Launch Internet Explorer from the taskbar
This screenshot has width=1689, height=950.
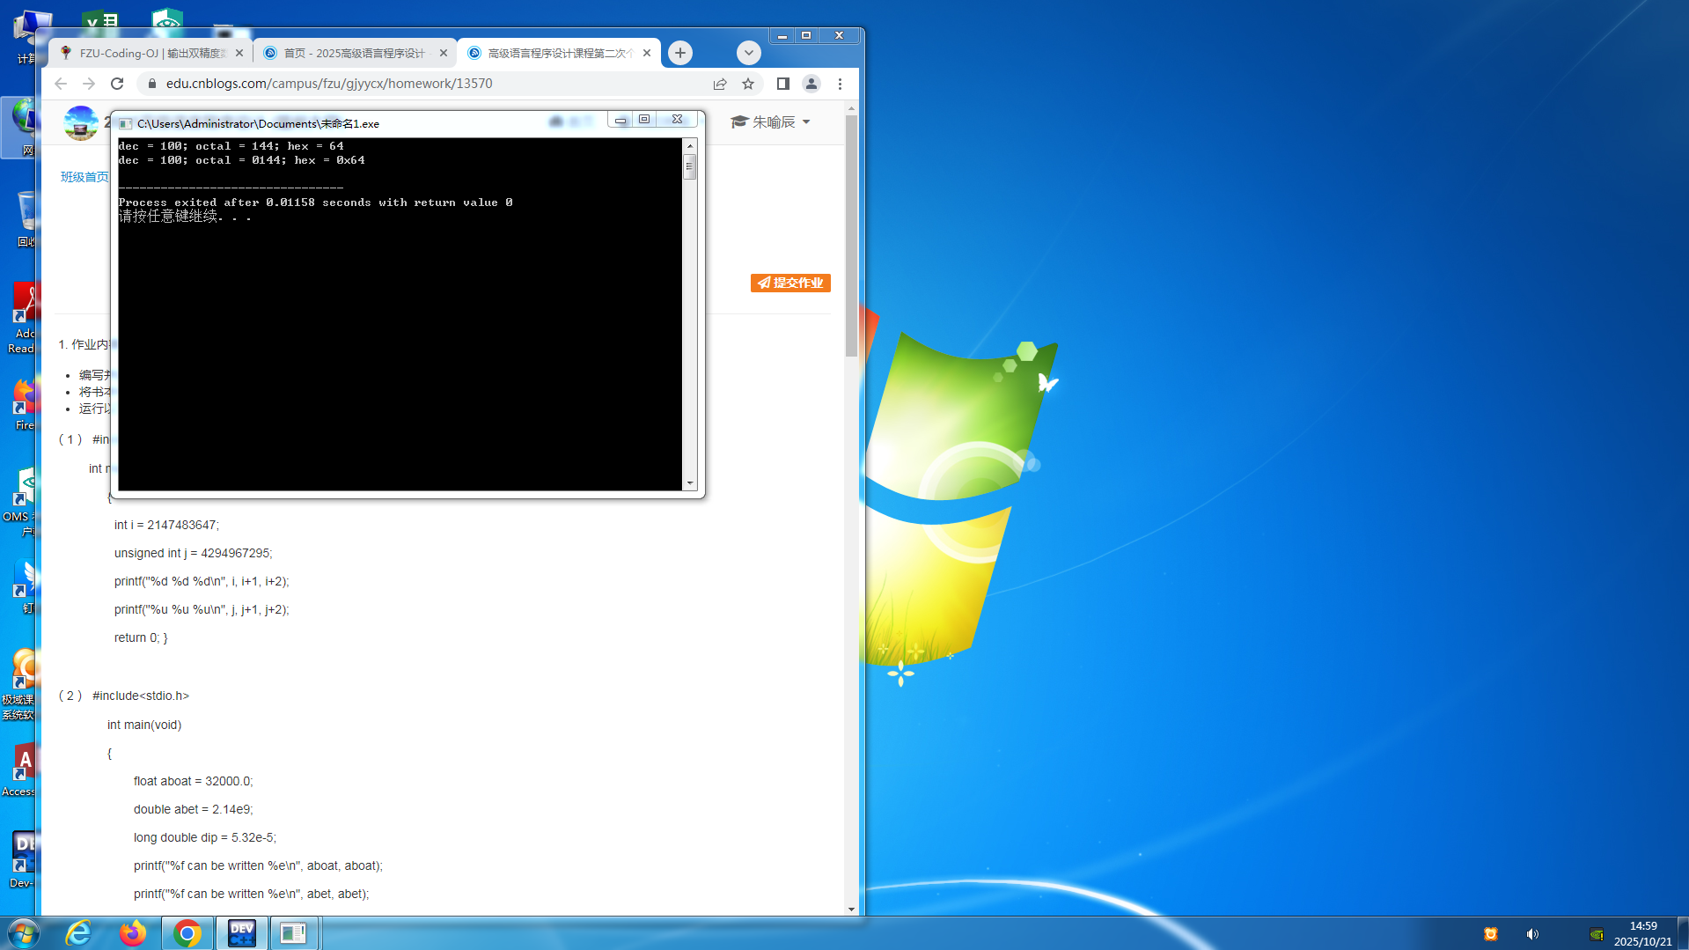pos(78,933)
